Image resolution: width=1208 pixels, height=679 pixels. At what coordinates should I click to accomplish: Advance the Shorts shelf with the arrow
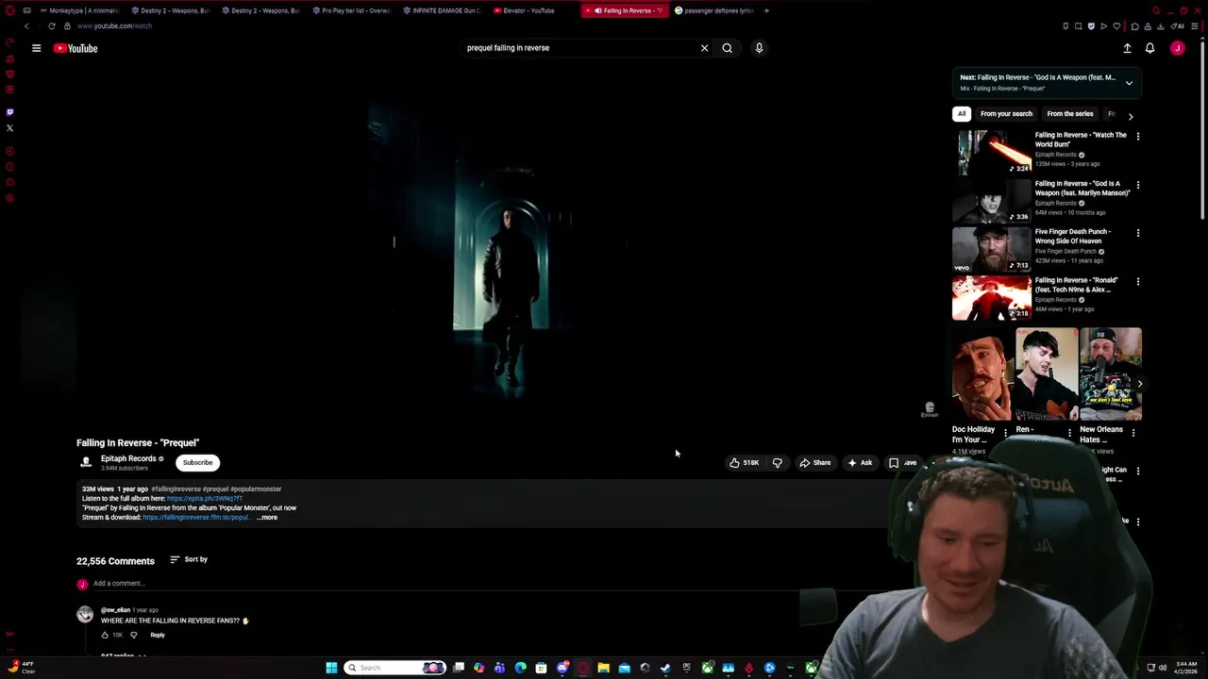(x=1139, y=384)
